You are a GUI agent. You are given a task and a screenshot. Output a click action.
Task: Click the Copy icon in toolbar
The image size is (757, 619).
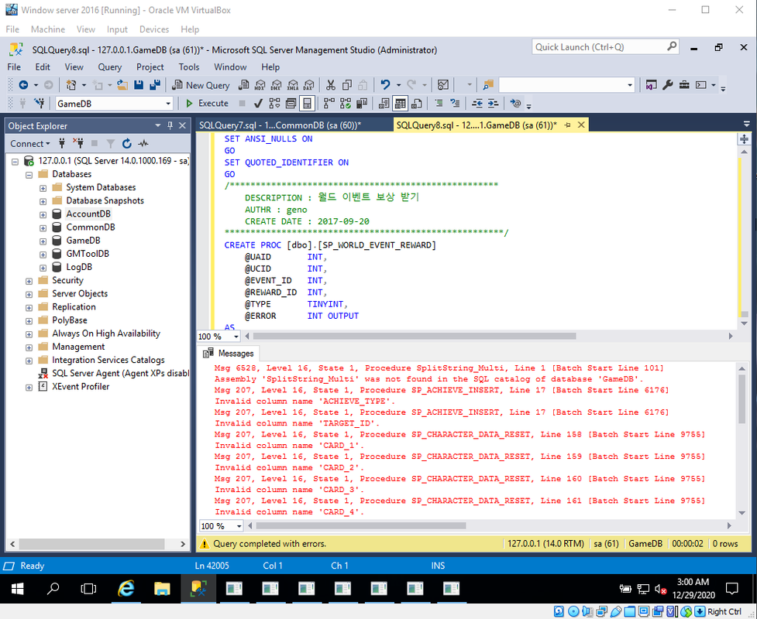coord(346,85)
